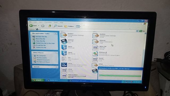Click E-mail this file link

click(x=41, y=45)
